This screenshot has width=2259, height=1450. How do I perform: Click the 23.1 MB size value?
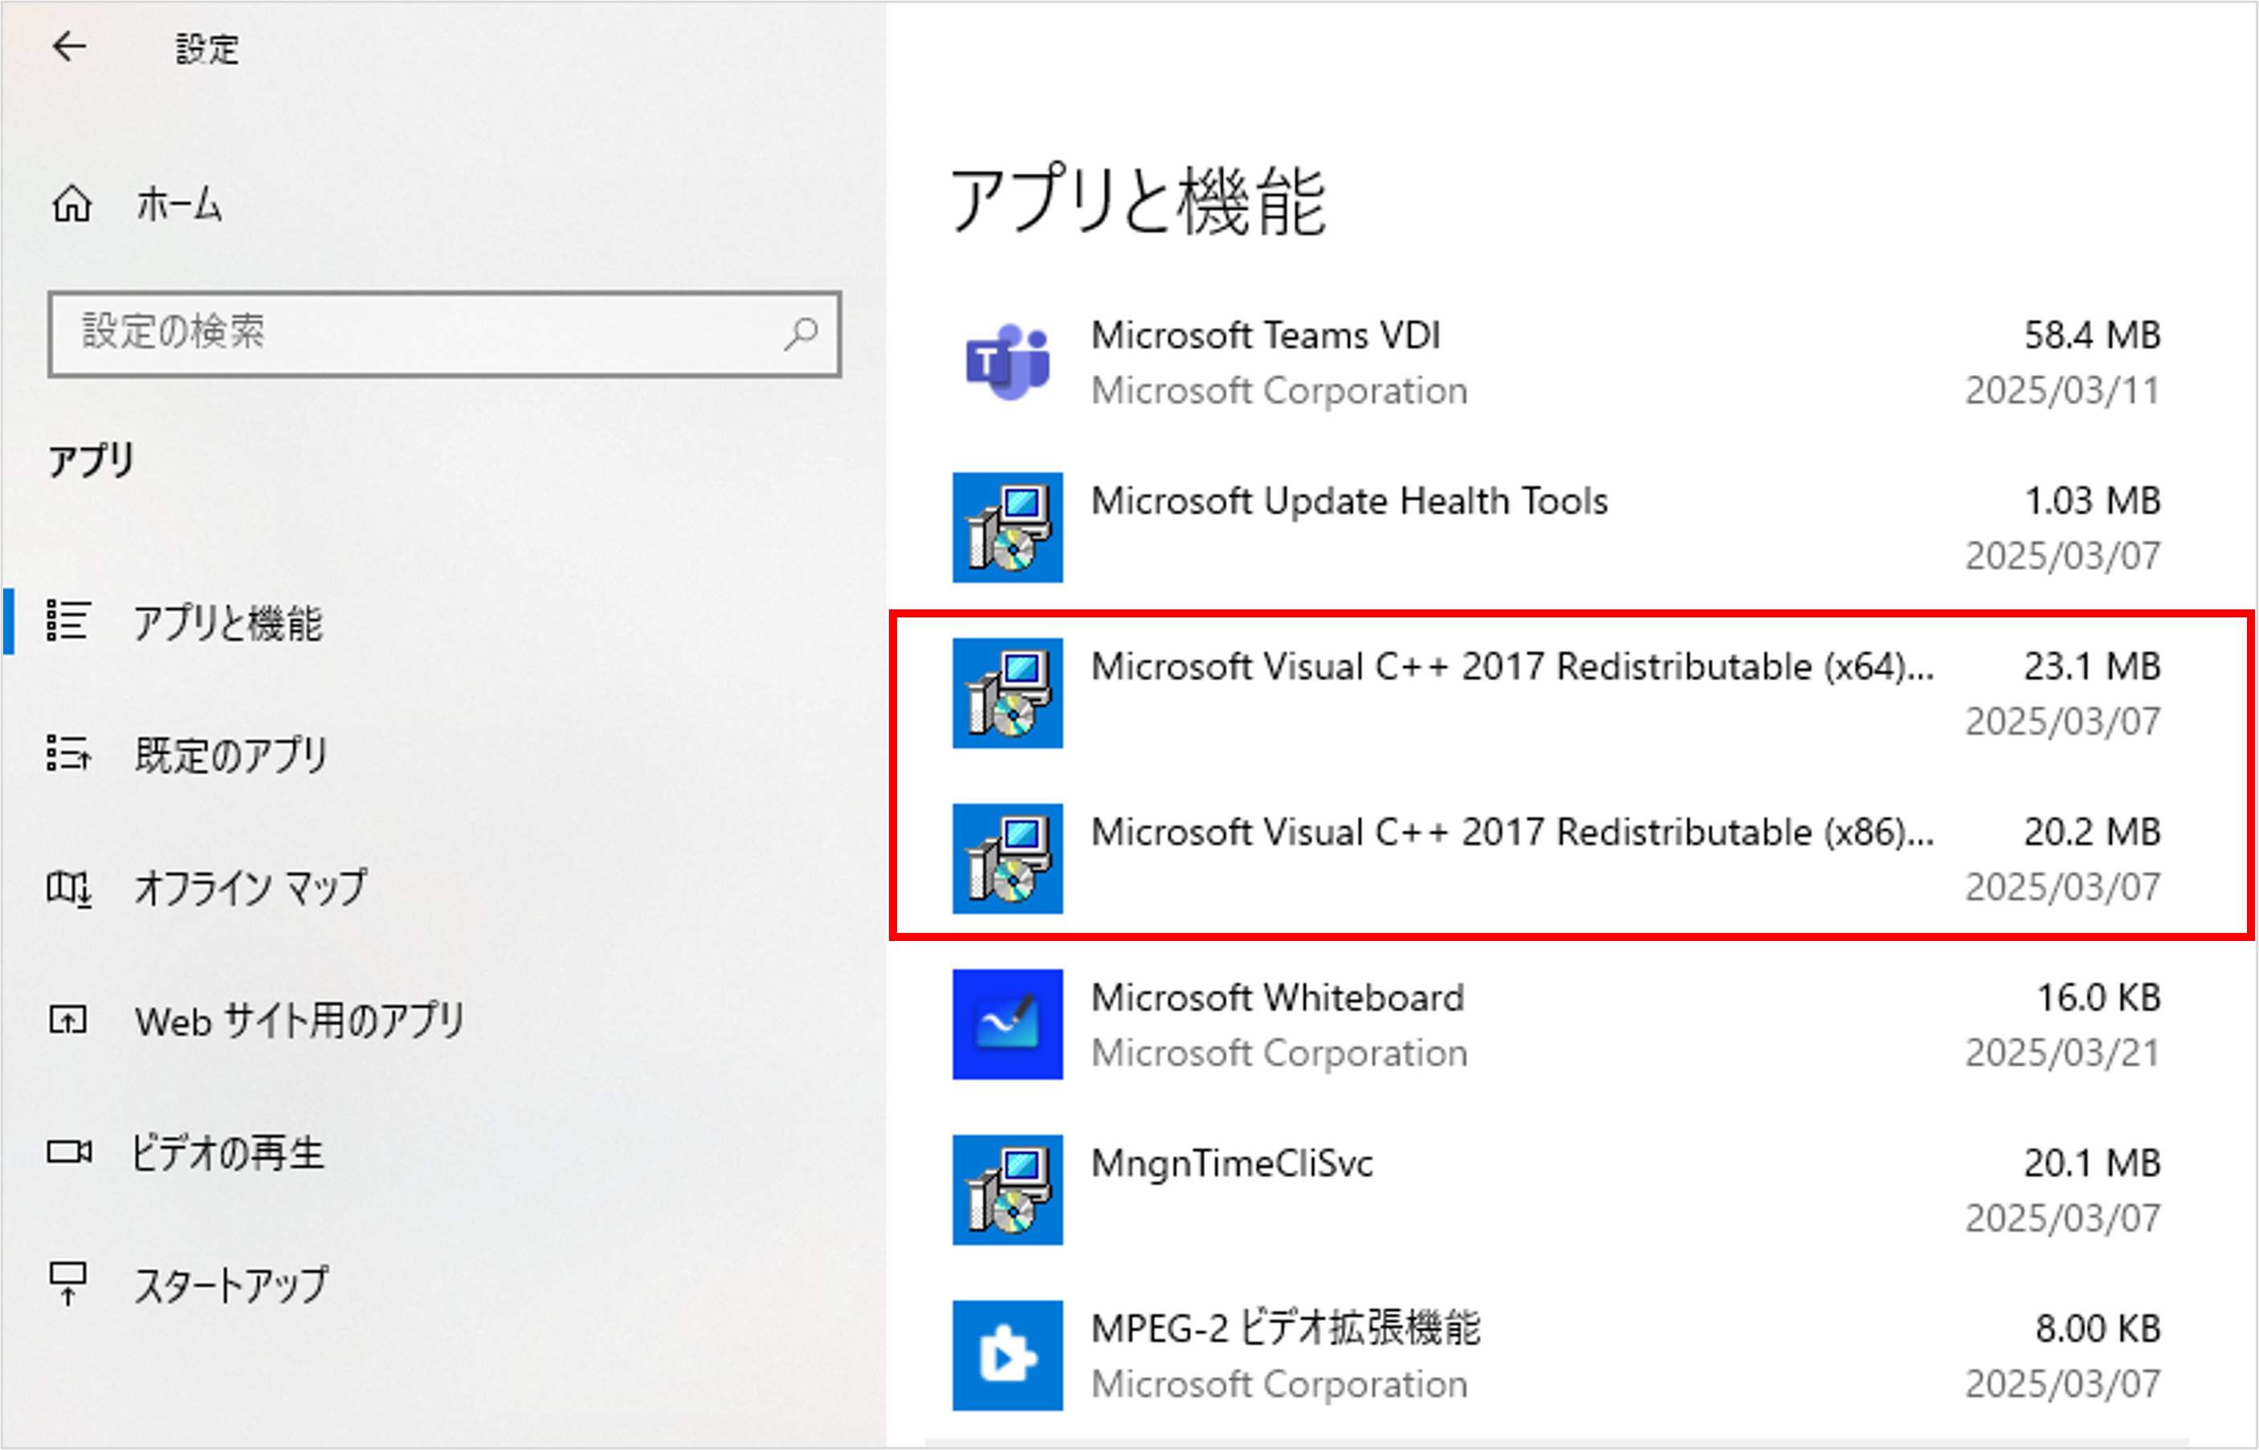2092,666
